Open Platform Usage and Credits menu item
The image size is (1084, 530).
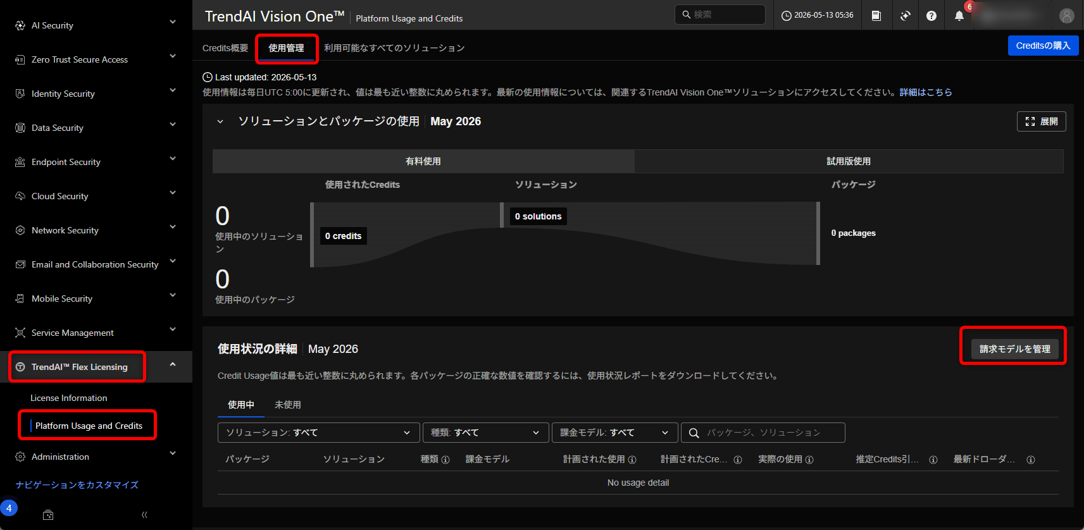point(89,426)
